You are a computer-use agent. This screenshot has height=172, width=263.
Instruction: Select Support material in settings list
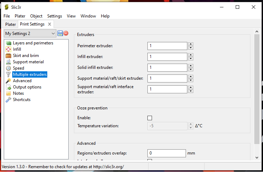click(28, 62)
